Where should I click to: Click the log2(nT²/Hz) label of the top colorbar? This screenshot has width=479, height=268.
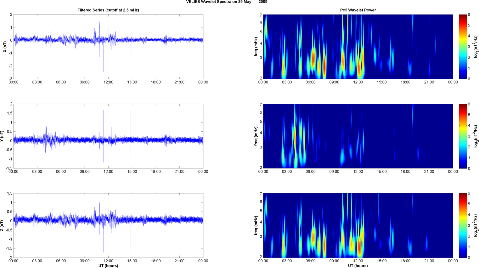click(x=476, y=47)
